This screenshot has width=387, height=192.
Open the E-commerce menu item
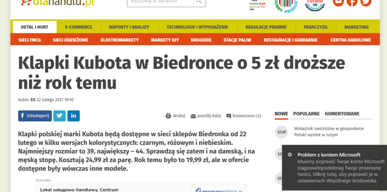click(x=79, y=27)
